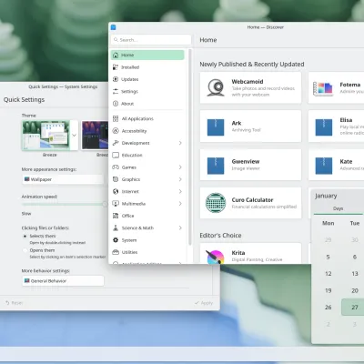The image size is (364, 364).
Task: Select the 'Selects them' radio button
Action: tap(25, 236)
